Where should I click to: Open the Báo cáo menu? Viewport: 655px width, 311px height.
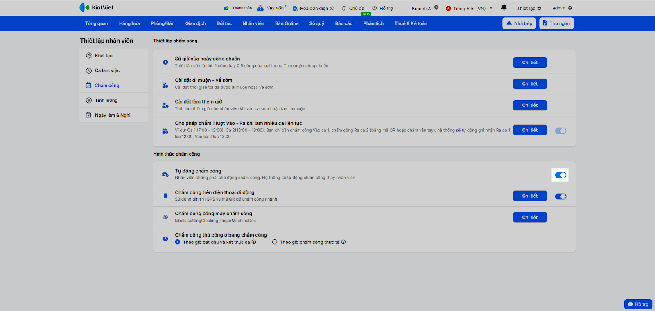344,23
